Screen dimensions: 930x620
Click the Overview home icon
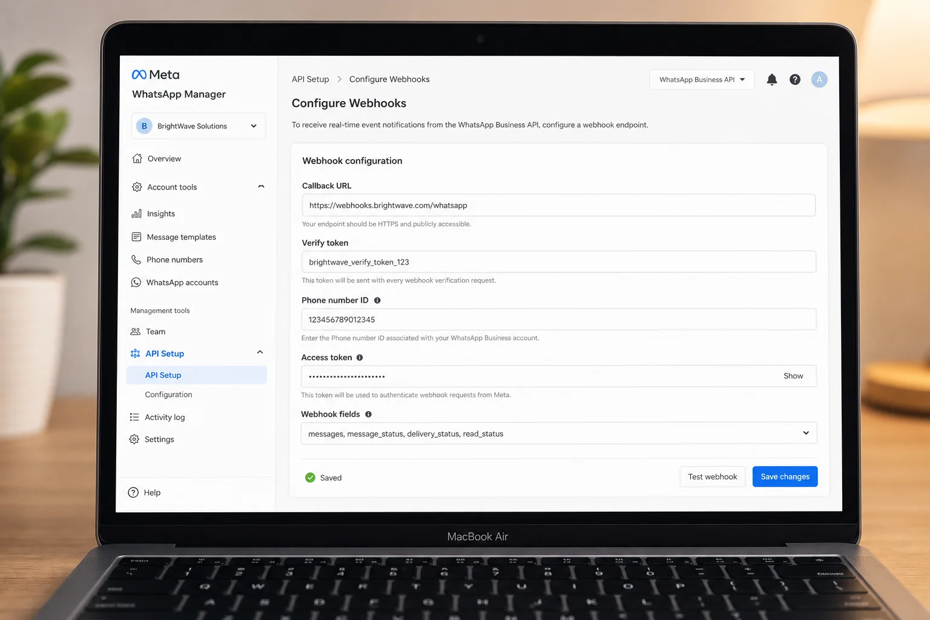[137, 159]
